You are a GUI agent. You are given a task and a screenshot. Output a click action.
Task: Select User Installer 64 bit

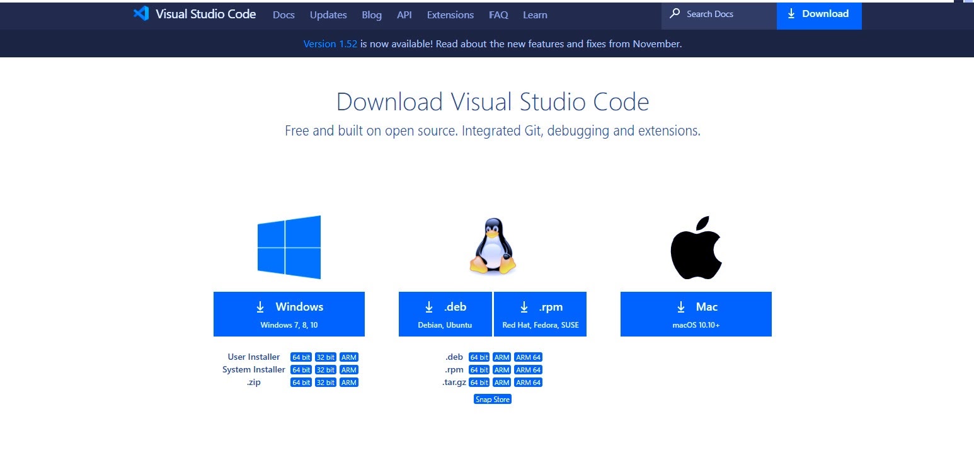tap(301, 357)
